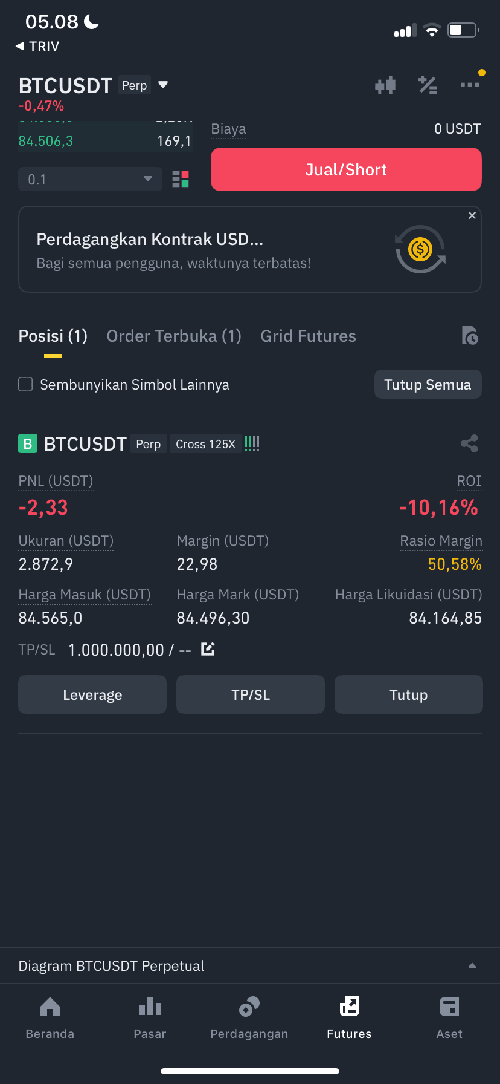Tick Sembunyikan Simbol Lainnya checkbox

coord(25,384)
